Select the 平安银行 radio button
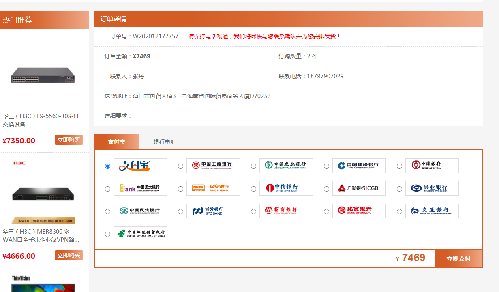This screenshot has width=499, height=292. (180, 189)
